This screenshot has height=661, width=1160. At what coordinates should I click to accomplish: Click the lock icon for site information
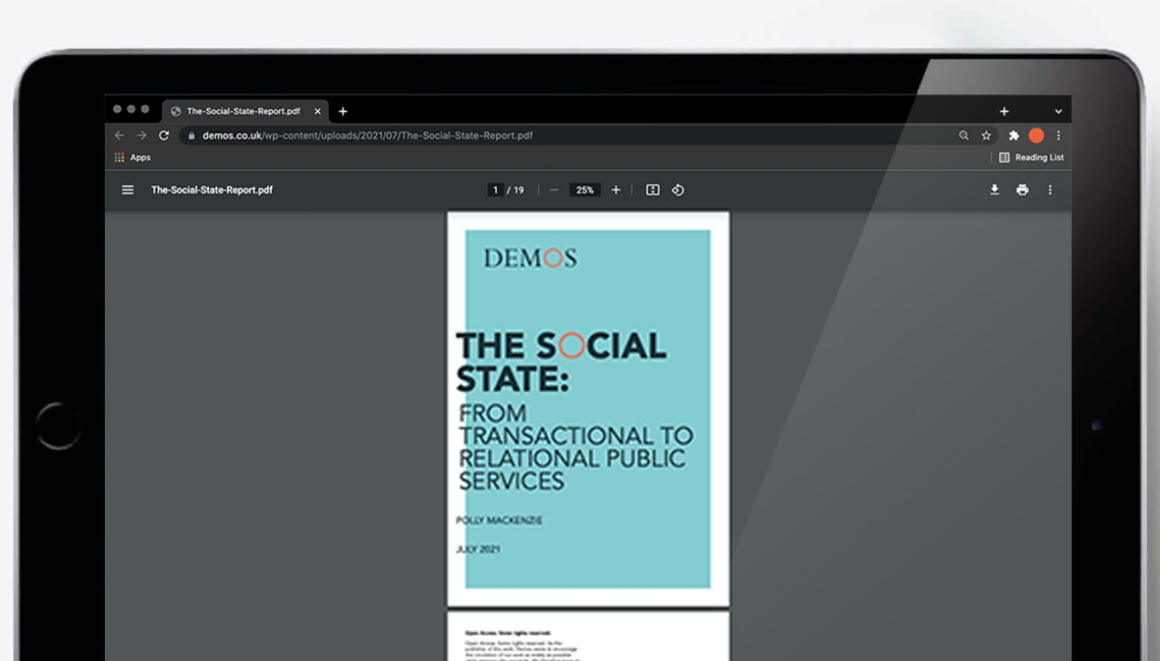[x=192, y=135]
